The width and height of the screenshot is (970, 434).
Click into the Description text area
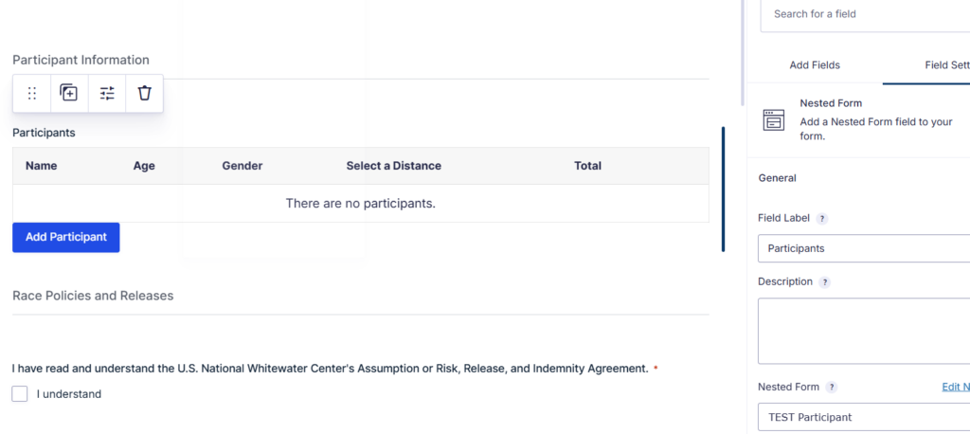click(x=863, y=331)
